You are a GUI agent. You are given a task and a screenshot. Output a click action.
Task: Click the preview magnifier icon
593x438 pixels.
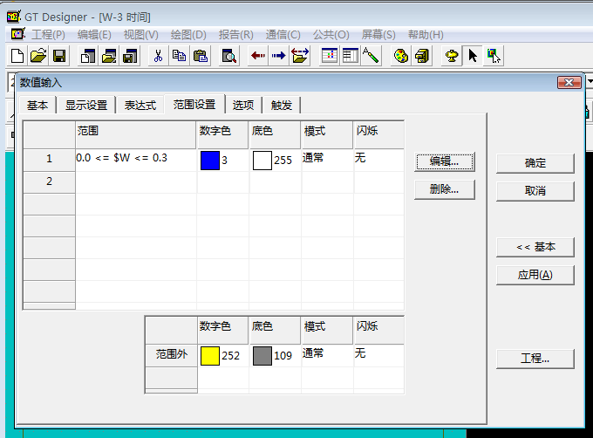point(229,56)
